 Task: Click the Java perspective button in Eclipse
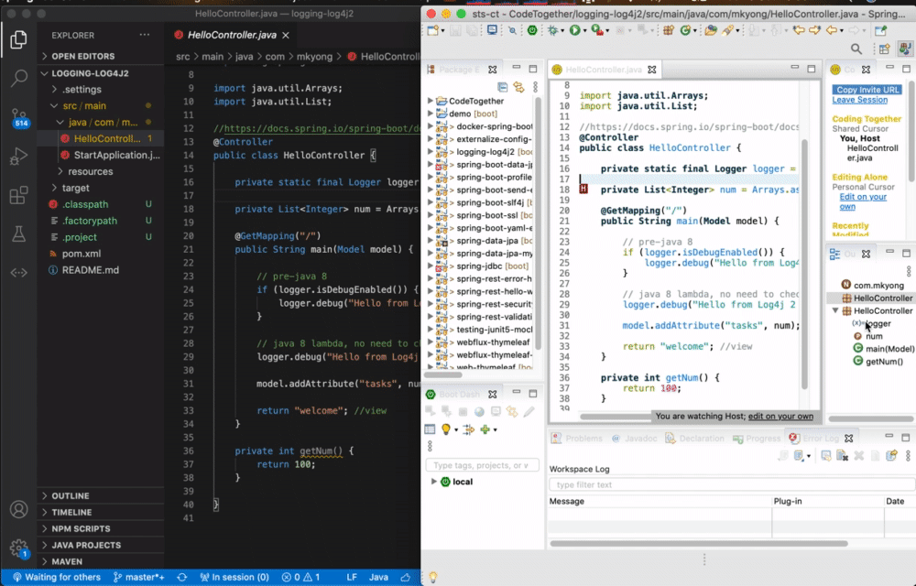pos(906,49)
